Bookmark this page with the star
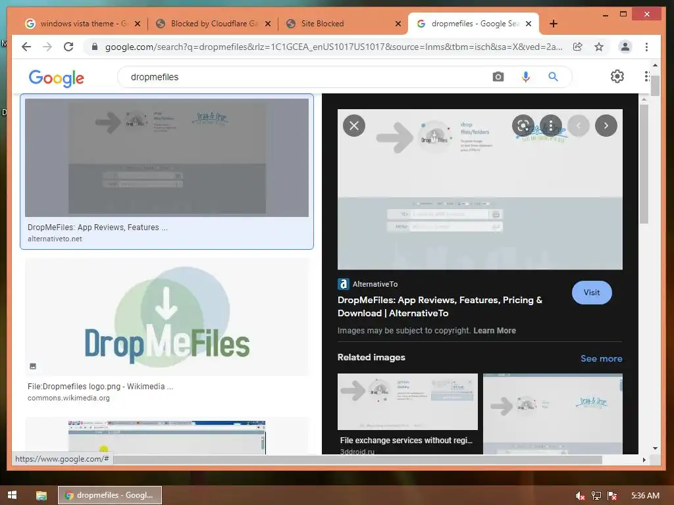The height and width of the screenshot is (505, 674). 599,47
